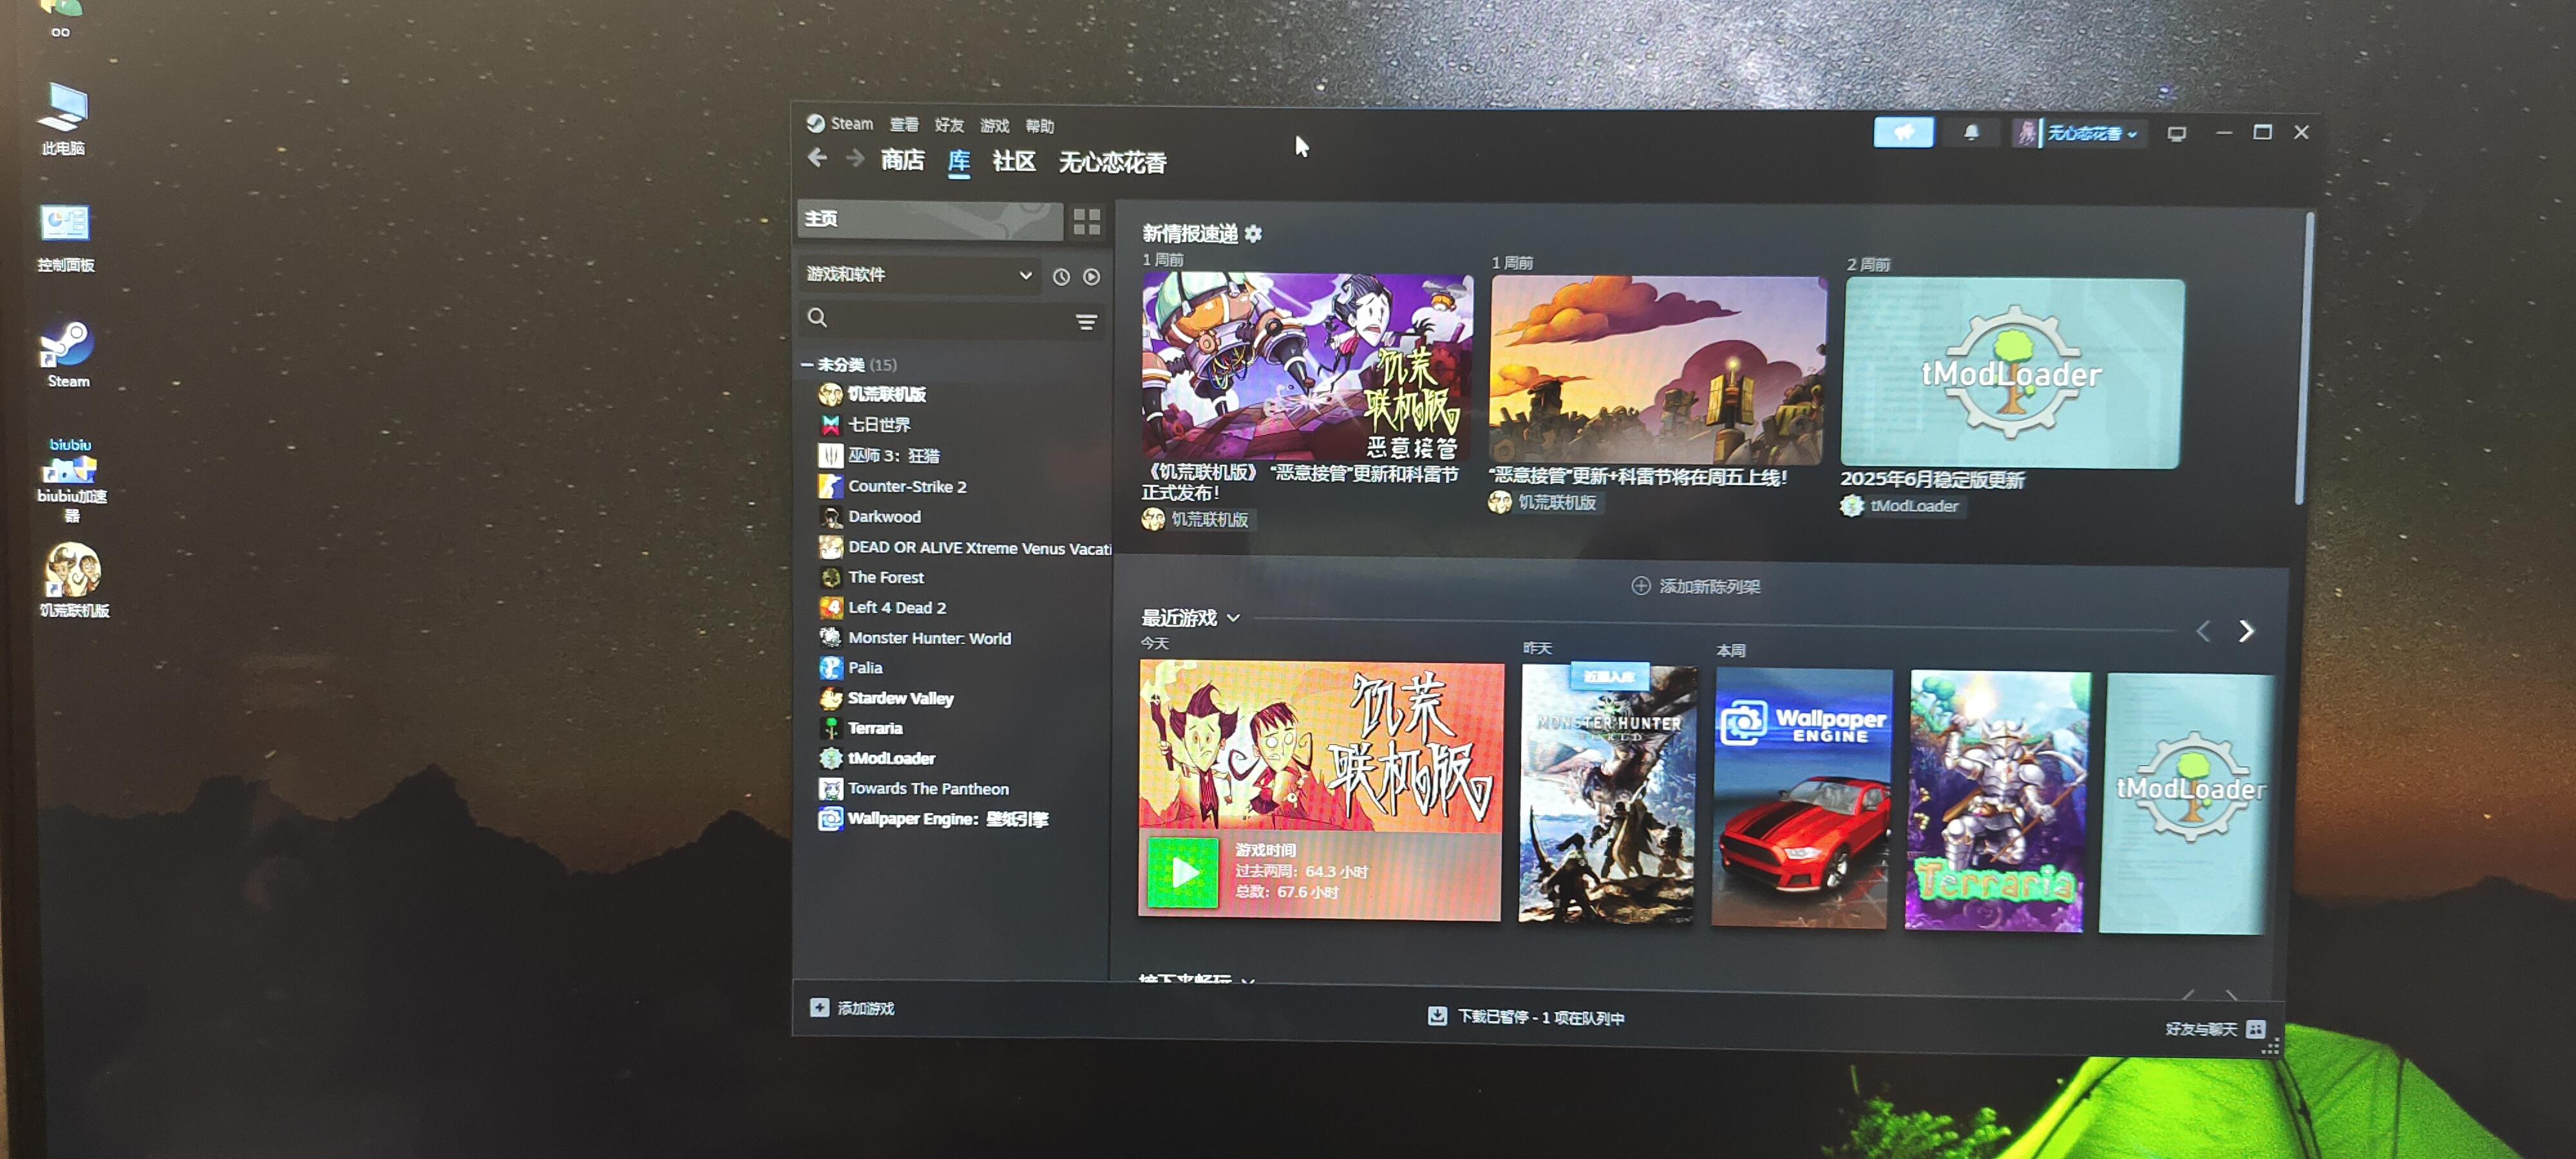This screenshot has width=2576, height=1159.
Task: Open the 商店 tab
Action: (x=902, y=160)
